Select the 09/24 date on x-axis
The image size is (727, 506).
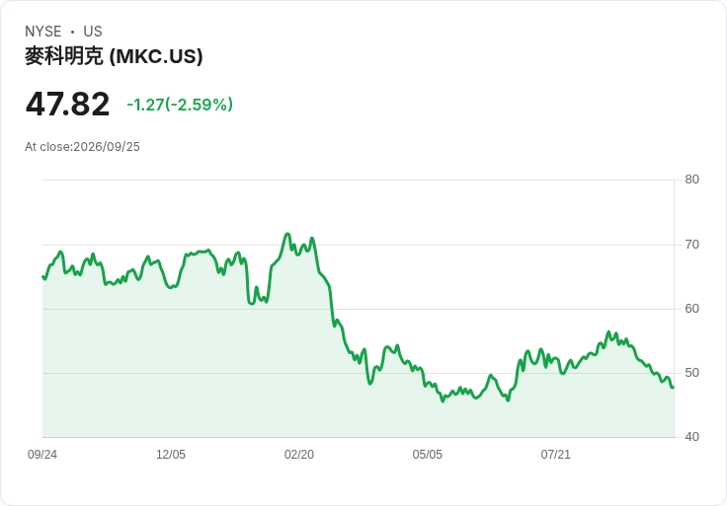click(x=42, y=455)
